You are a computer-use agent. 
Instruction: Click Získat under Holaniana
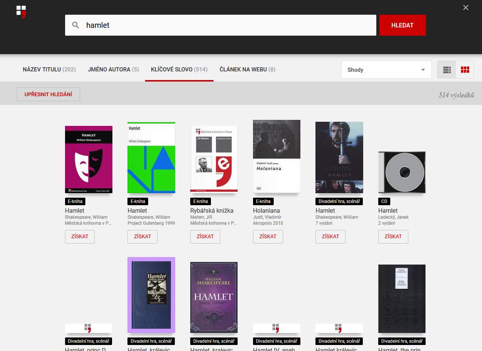[x=268, y=237]
